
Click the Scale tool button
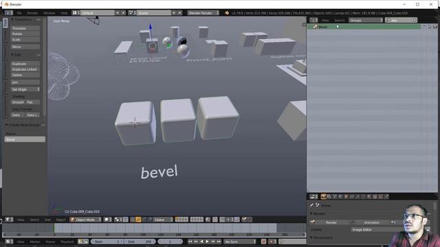click(25, 40)
